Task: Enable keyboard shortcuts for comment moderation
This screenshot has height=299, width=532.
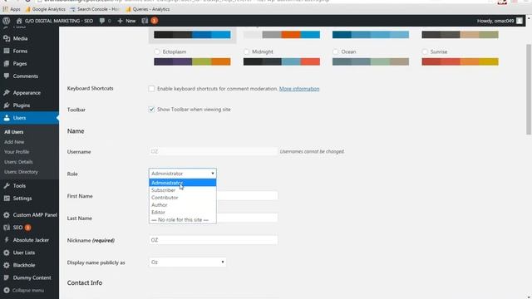Action: coord(151,89)
